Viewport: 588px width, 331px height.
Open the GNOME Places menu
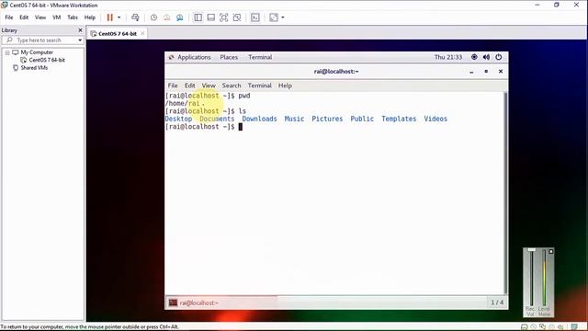click(x=229, y=57)
